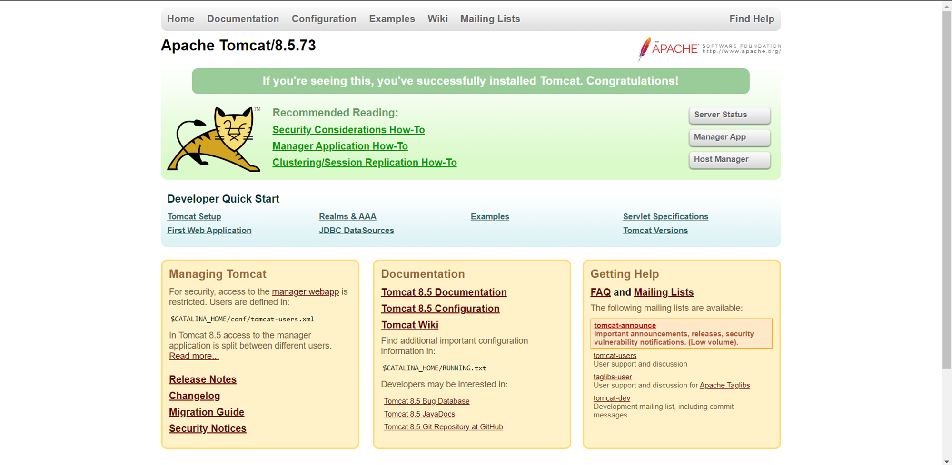
Task: Click the $CATALINA_HOME/conf/tomcat-users.xml path text
Action: tap(242, 320)
